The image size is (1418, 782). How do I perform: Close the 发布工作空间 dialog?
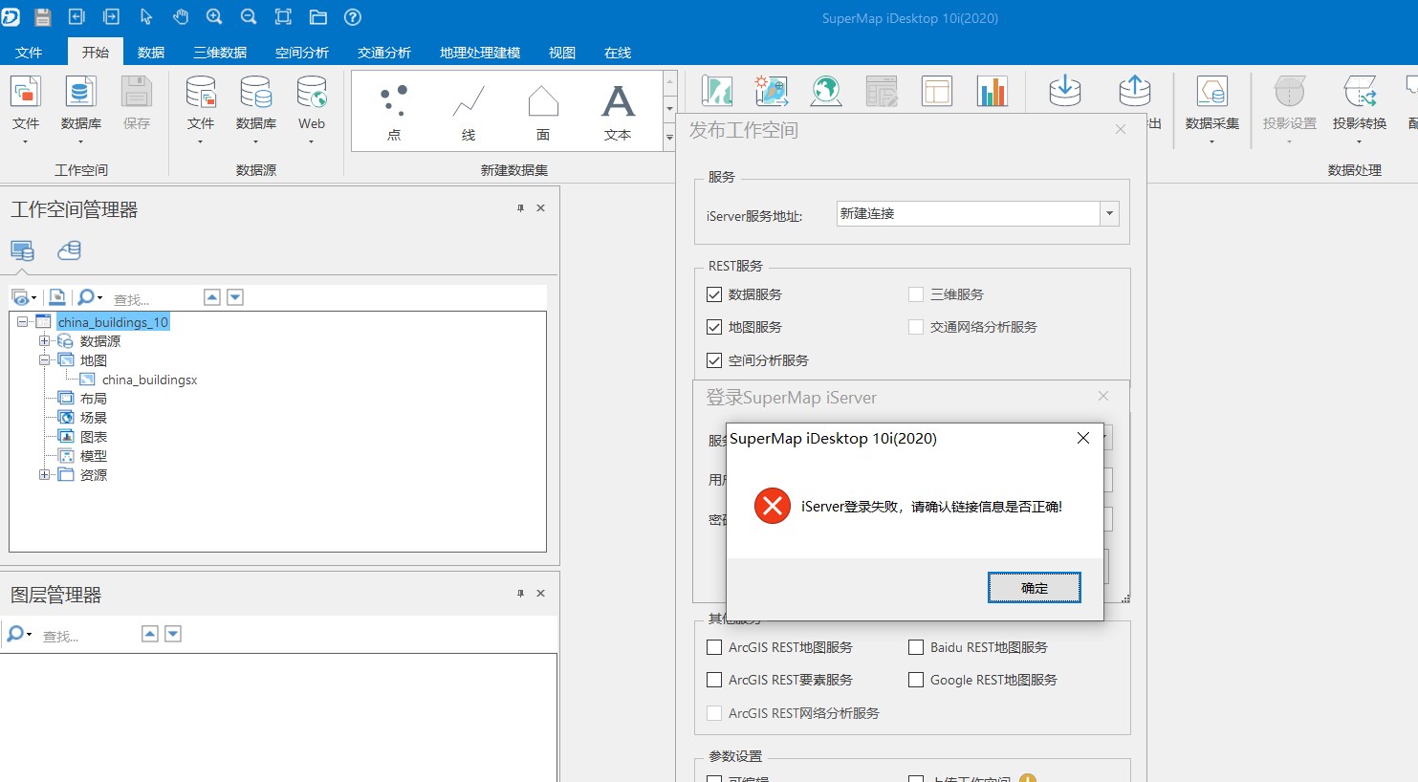coord(1121,129)
